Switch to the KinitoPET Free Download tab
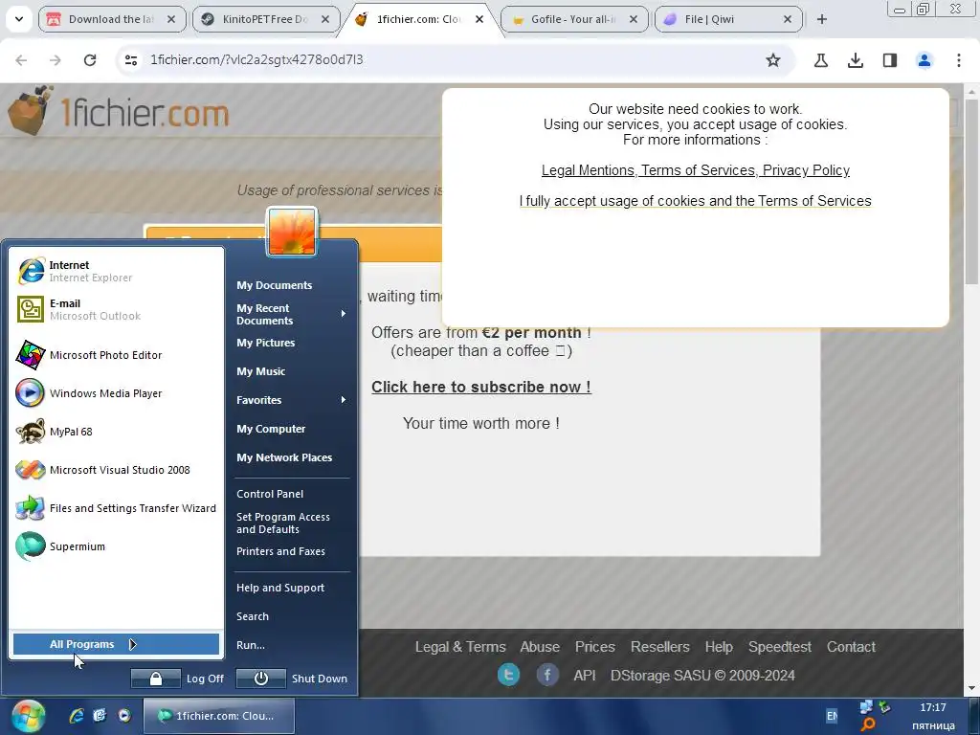 [265, 19]
